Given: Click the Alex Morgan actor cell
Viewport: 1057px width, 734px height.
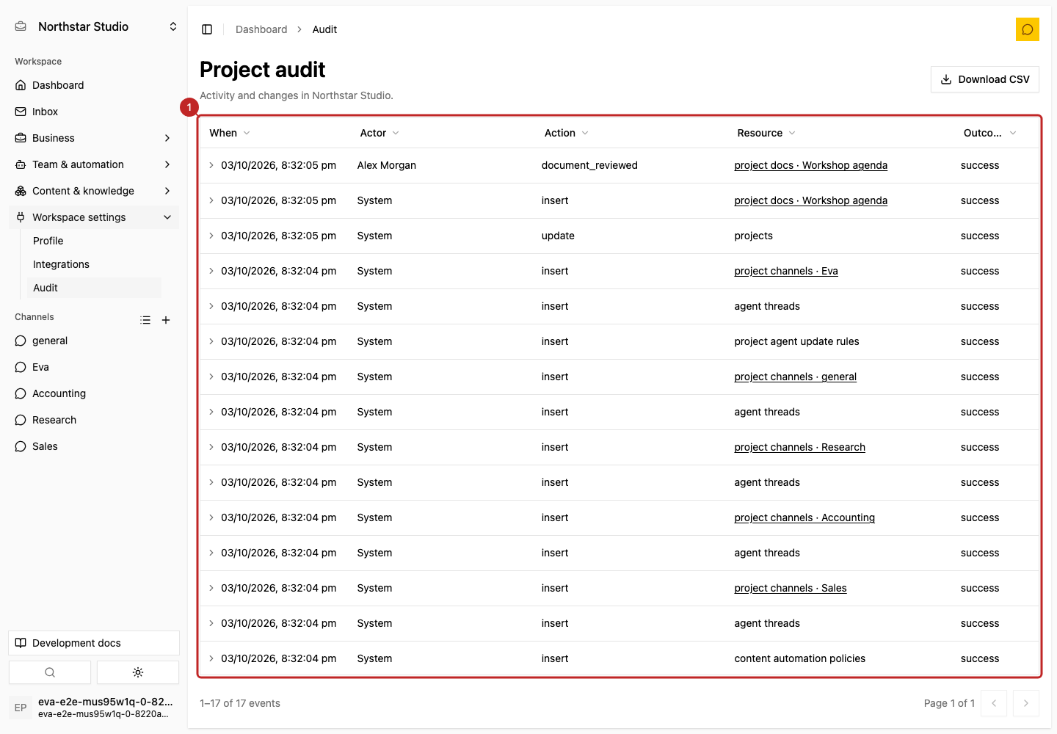Looking at the screenshot, I should pyautogui.click(x=387, y=165).
